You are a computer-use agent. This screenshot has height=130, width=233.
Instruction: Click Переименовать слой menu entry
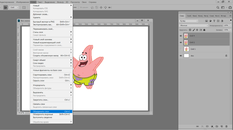point(51,29)
